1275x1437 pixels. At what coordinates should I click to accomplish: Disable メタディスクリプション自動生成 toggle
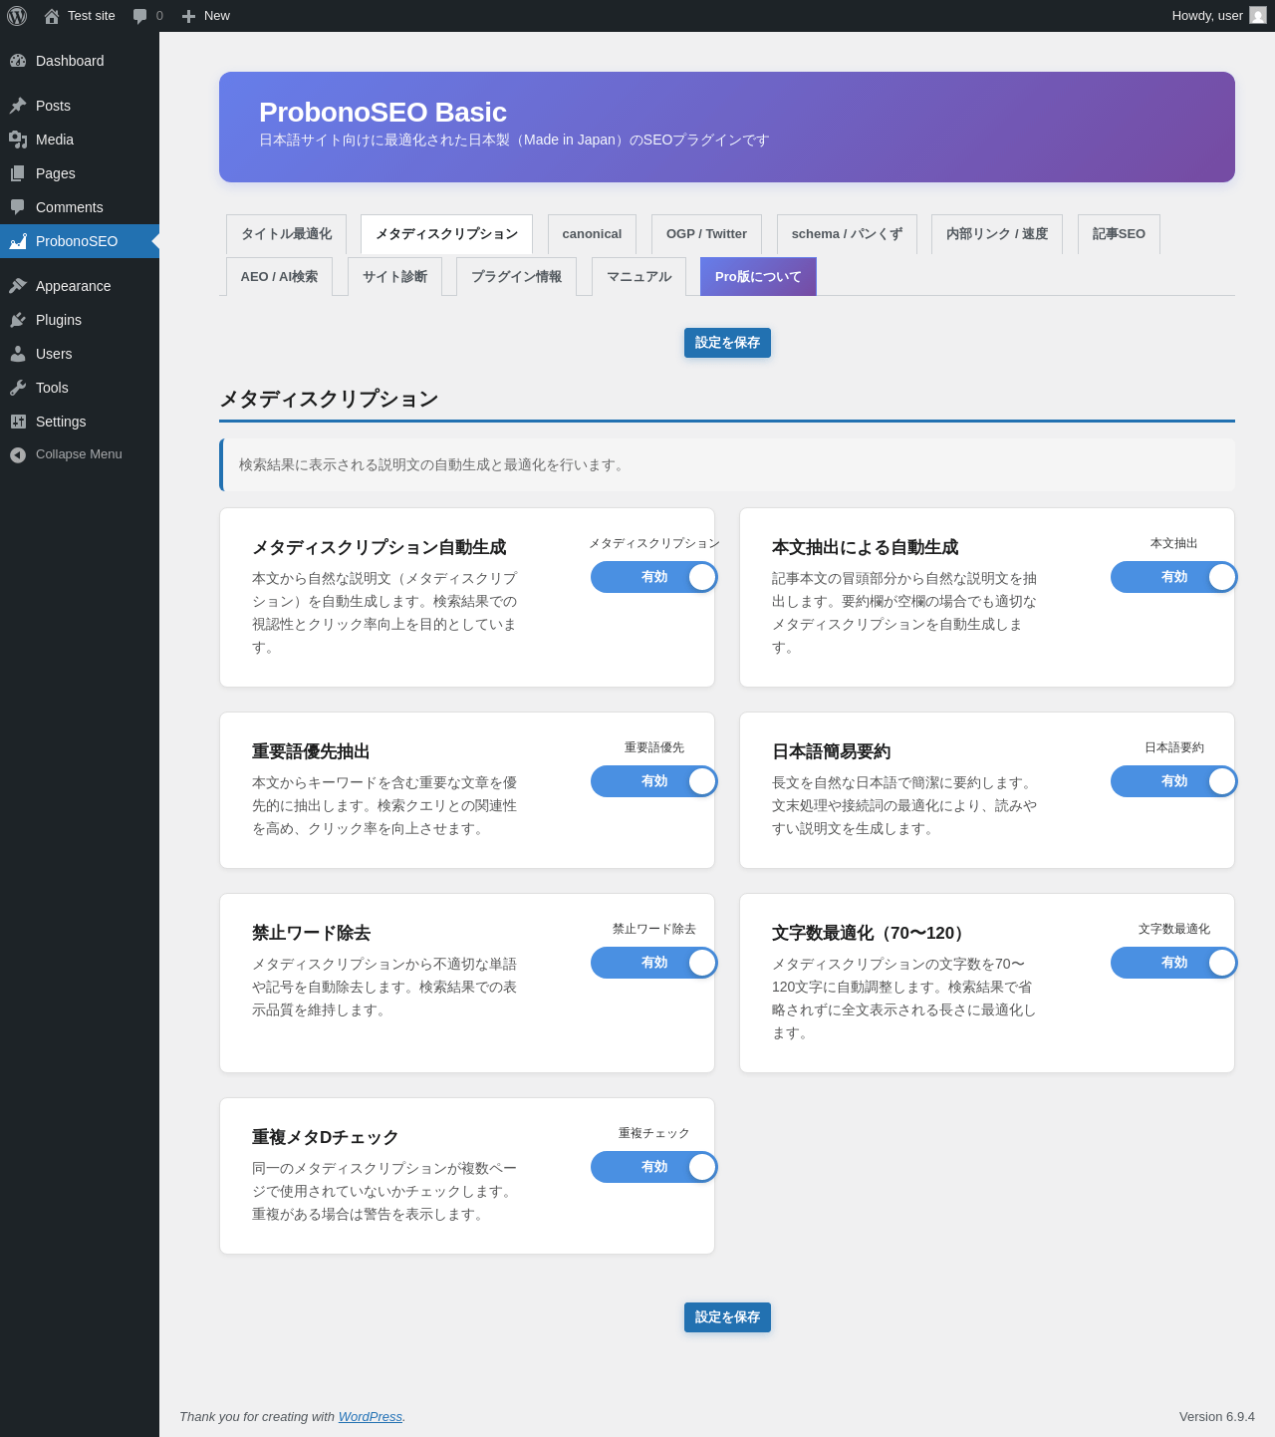(654, 577)
